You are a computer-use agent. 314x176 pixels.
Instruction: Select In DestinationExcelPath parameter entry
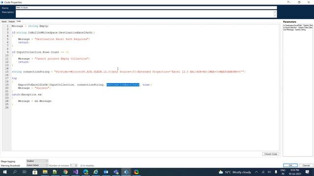click(298, 25)
